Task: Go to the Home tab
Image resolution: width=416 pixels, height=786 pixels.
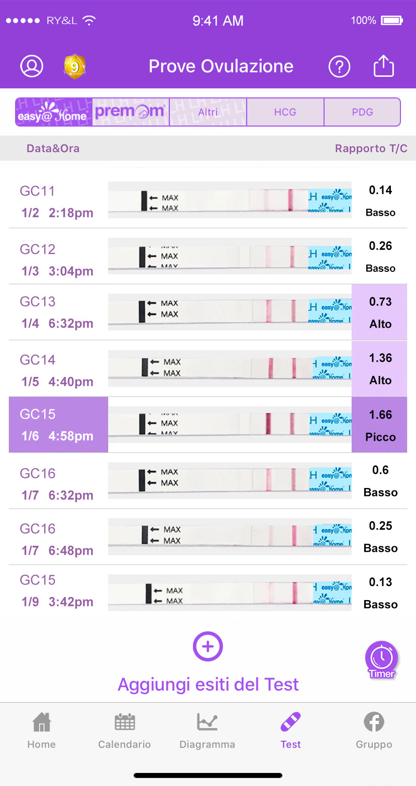Action: click(x=41, y=731)
